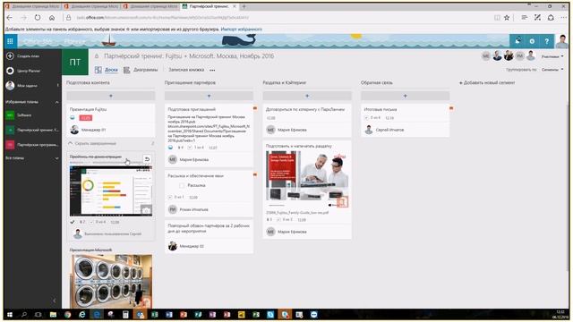Open Fujitsu brochure thumbnail on раздатку card
This screenshot has height=322, width=573.
click(x=307, y=179)
